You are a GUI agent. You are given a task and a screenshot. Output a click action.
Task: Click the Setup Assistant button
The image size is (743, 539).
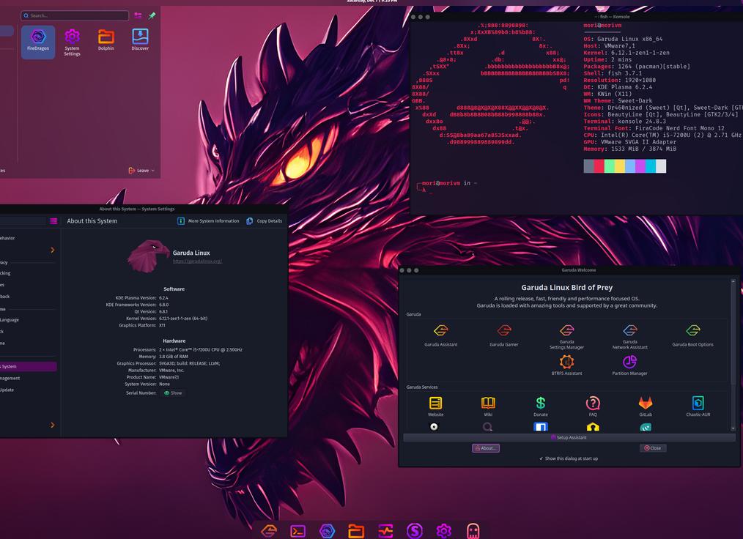pos(569,438)
